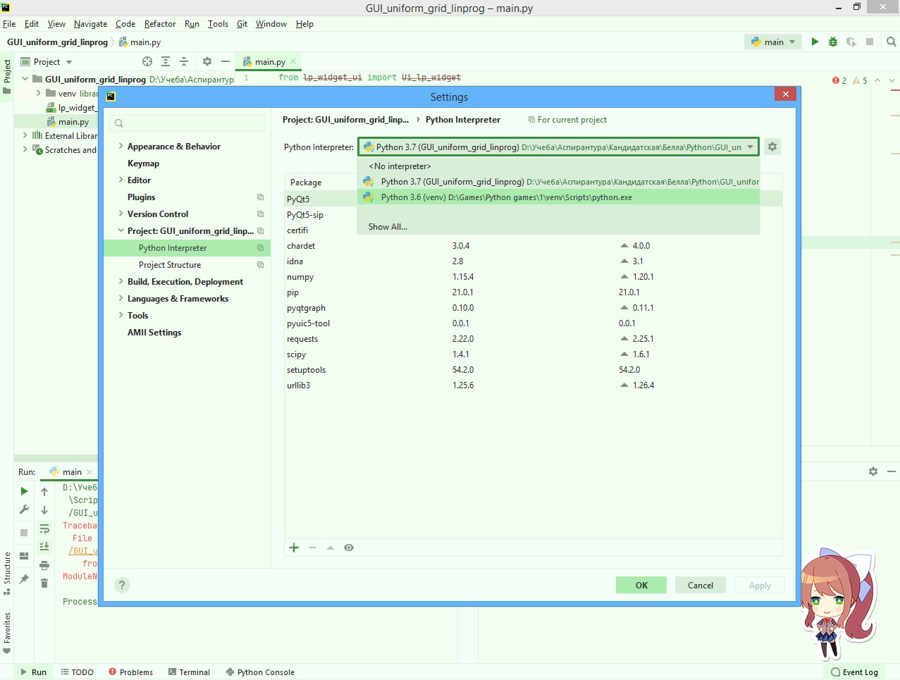Viewport: 900px width, 680px height.
Task: Select numpy package row
Action: click(x=534, y=277)
